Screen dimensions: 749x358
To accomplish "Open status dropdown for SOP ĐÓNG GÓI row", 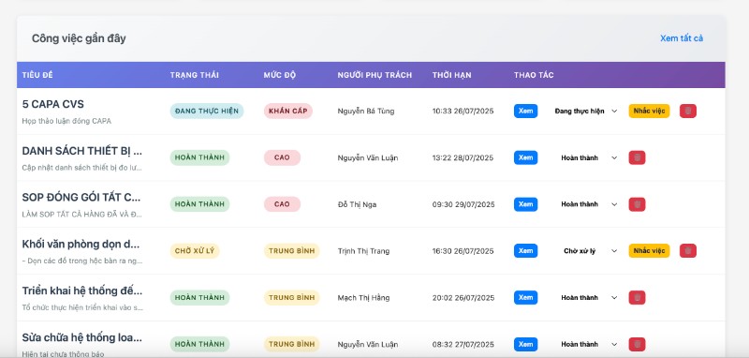I will pyautogui.click(x=586, y=204).
